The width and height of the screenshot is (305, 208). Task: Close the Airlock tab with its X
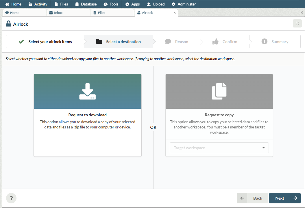click(x=175, y=13)
